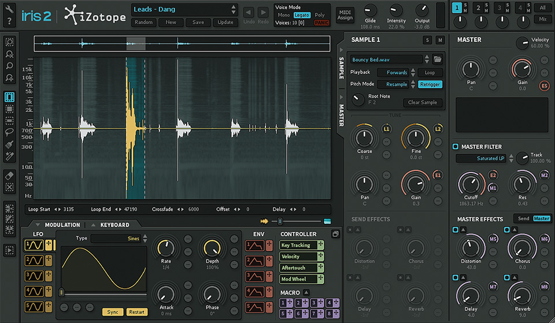Expand the Macro section arrow
Image resolution: width=555 pixels, height=323 pixels.
pyautogui.click(x=306, y=292)
